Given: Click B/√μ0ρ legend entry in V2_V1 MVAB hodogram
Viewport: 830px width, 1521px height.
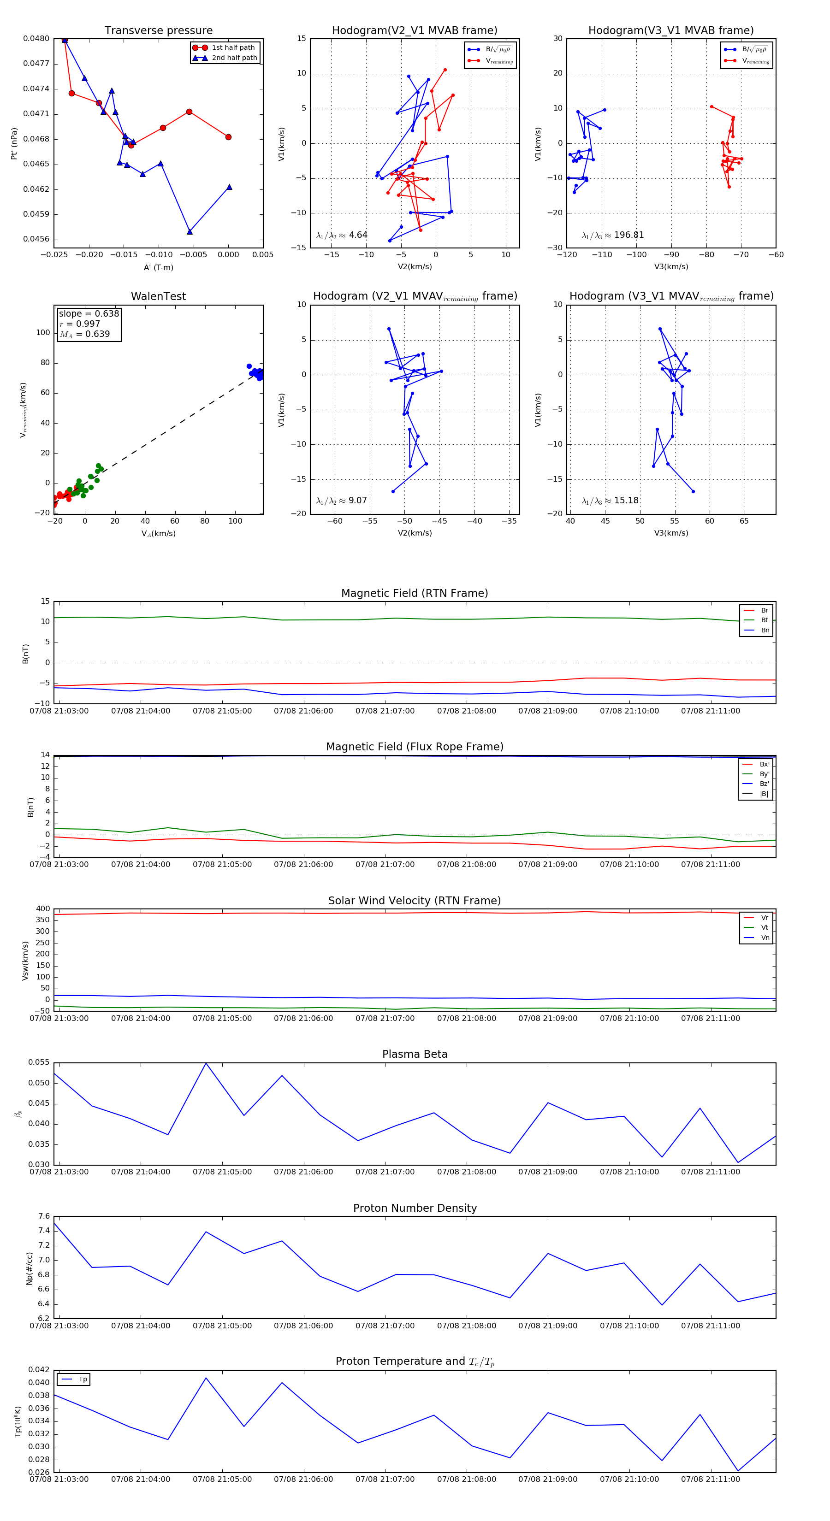Looking at the screenshot, I should [x=490, y=50].
